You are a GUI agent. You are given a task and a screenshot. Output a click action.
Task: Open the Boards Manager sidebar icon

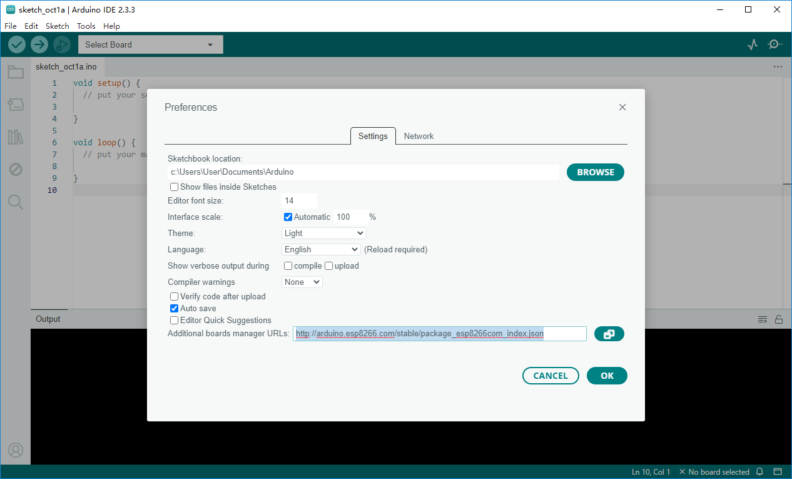[16, 105]
